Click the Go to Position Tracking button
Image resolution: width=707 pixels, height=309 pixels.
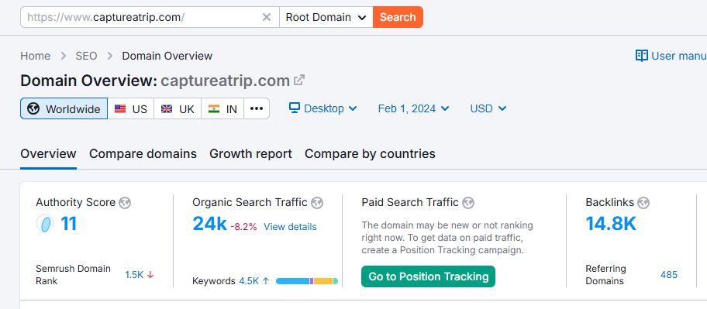tap(429, 276)
